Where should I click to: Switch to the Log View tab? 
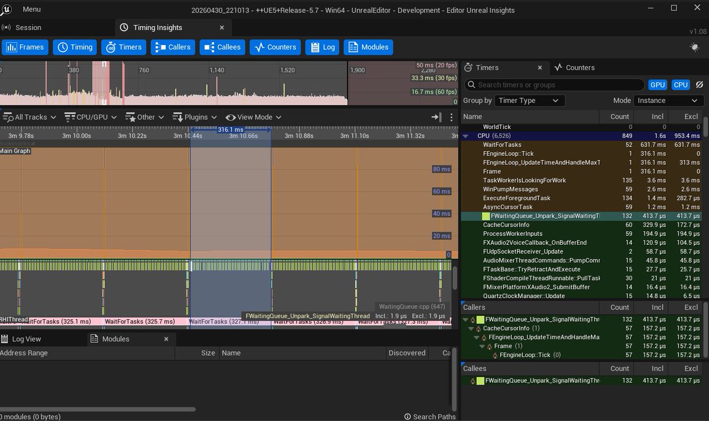tap(21, 339)
